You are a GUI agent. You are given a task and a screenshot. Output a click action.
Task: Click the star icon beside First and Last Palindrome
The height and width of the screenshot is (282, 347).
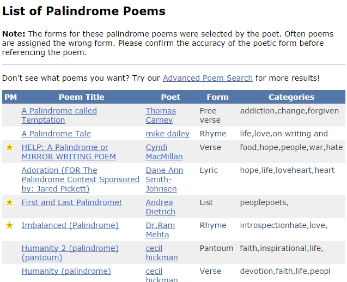9,202
